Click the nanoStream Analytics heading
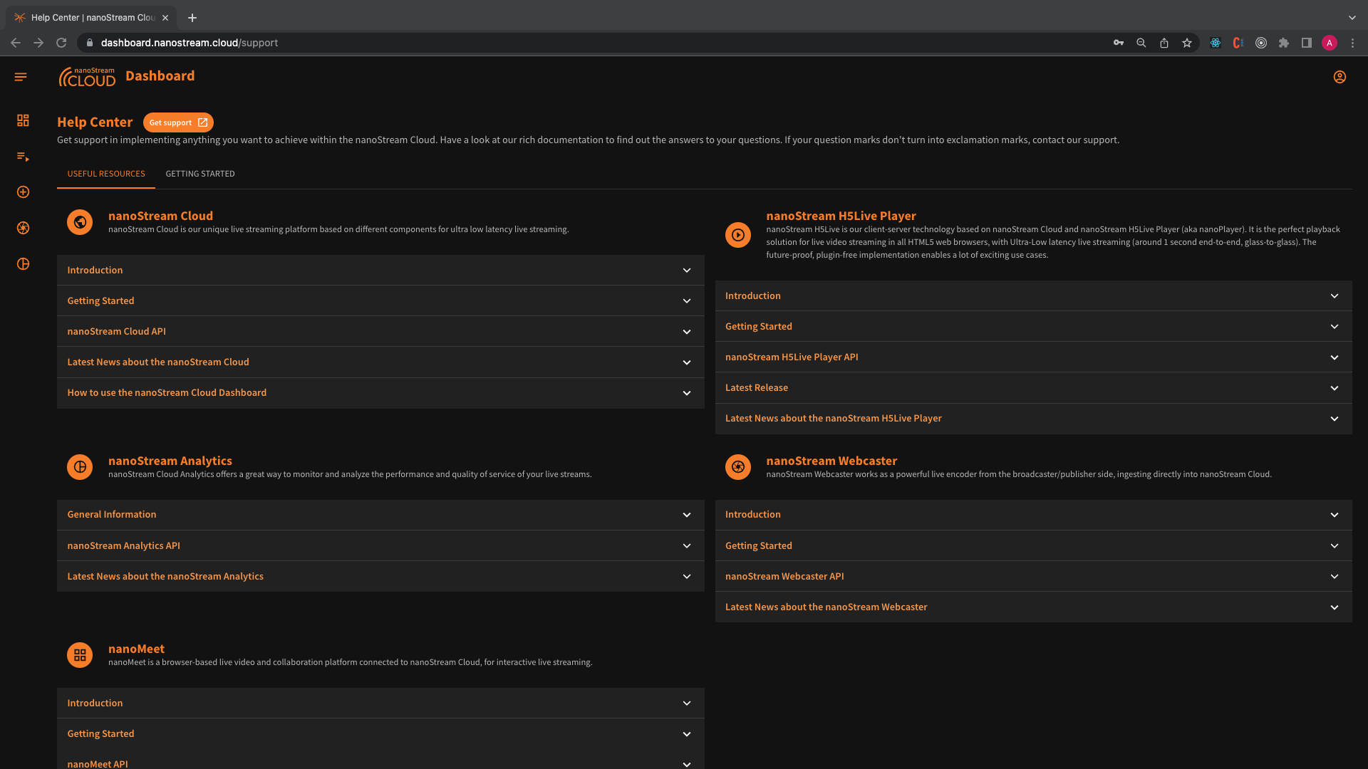The image size is (1368, 769). point(170,461)
